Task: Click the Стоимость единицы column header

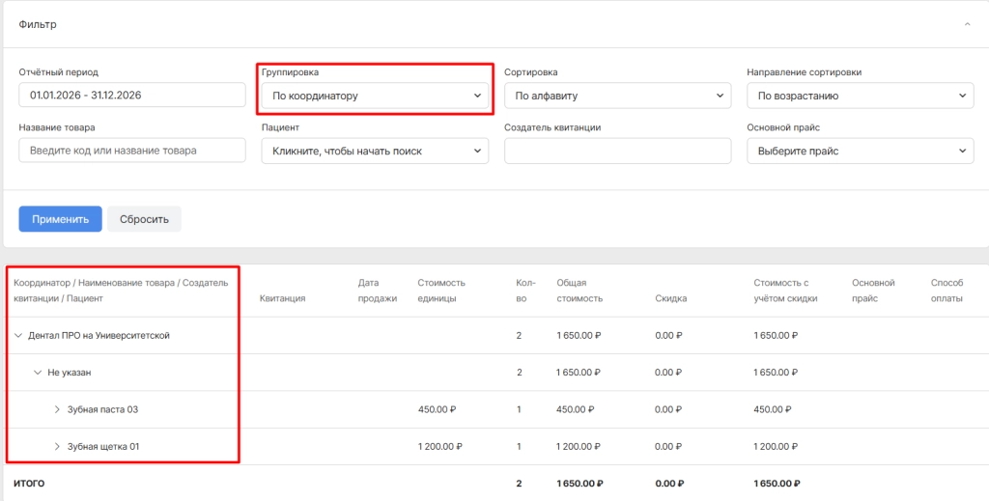Action: click(440, 292)
